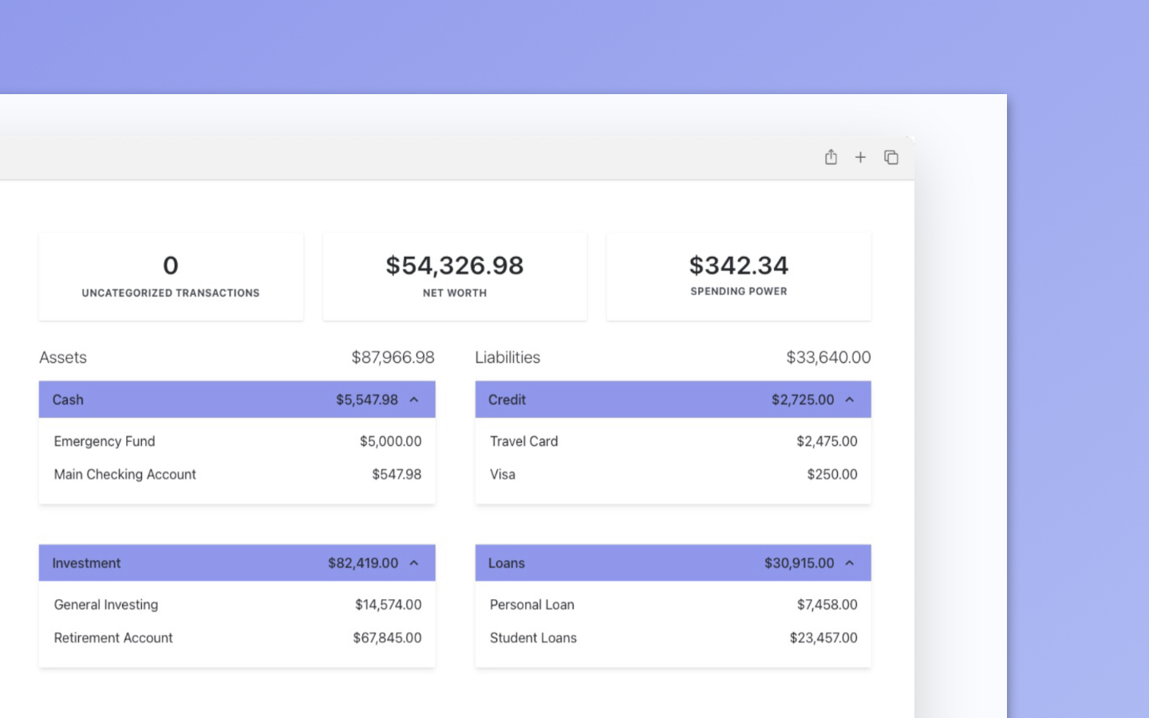The height and width of the screenshot is (718, 1149).
Task: Select the Credit header label
Action: click(507, 400)
